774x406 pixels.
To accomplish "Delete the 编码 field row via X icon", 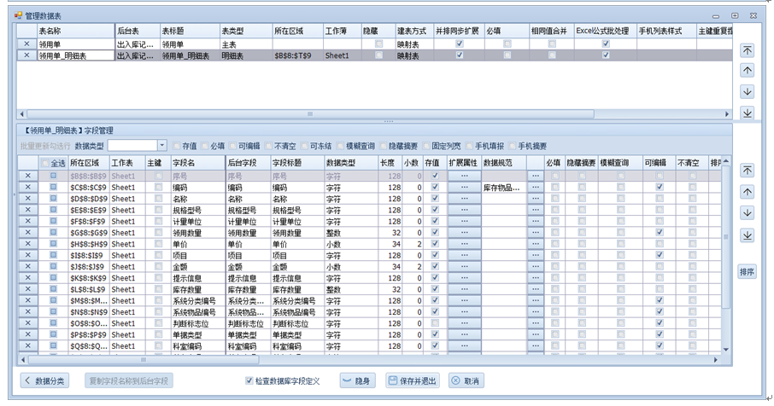I will coord(26,187).
